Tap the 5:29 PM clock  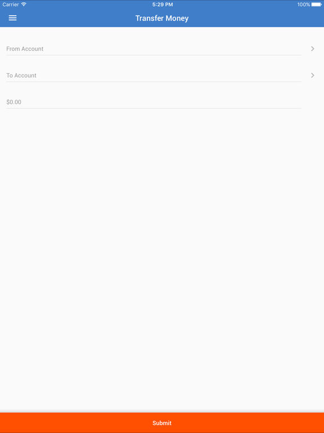coord(163,5)
